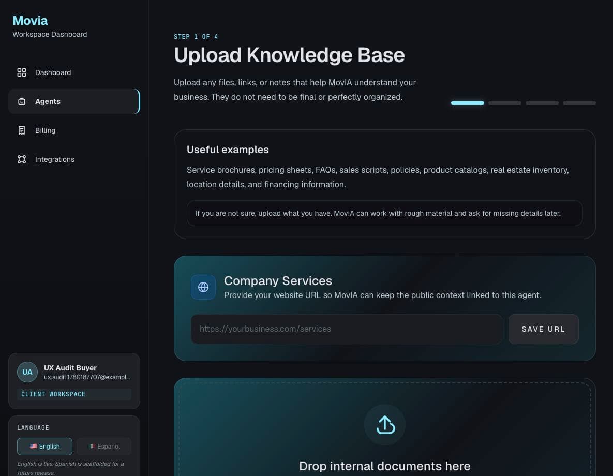Viewport: 613px width, 476px height.
Task: Click the 'Workspace Dashboard' subtitle
Action: pyautogui.click(x=50, y=35)
